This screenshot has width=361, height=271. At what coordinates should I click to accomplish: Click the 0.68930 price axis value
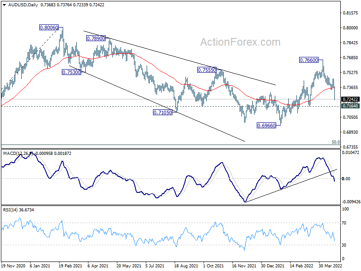point(351,132)
